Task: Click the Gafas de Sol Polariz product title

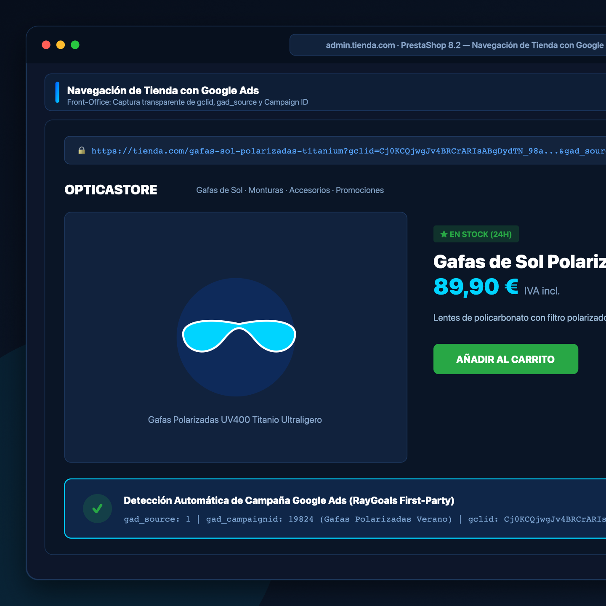Action: point(520,262)
